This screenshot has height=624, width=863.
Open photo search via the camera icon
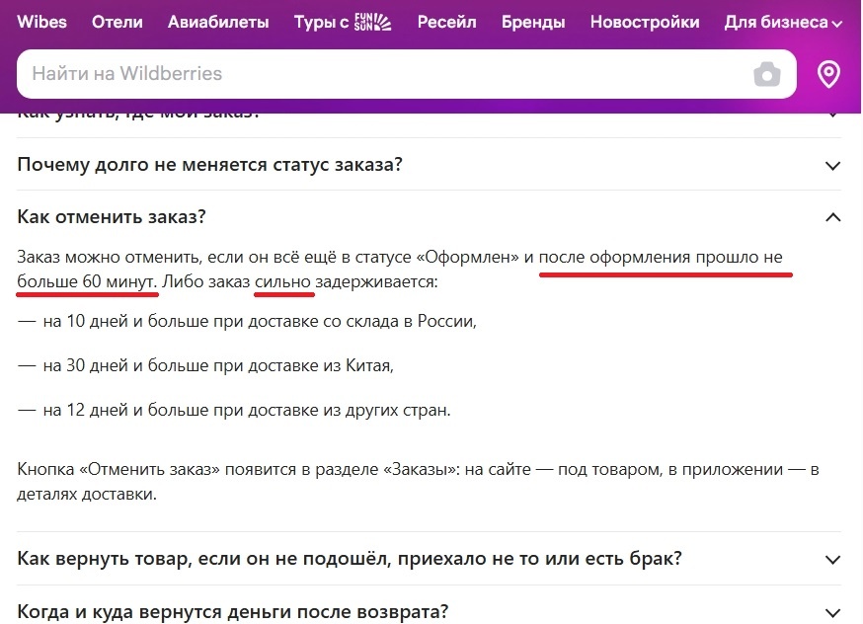(765, 73)
